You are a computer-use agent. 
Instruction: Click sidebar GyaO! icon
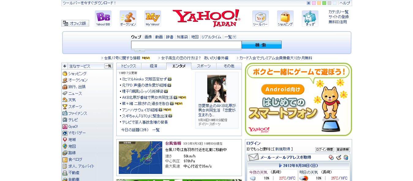(x=65, y=126)
